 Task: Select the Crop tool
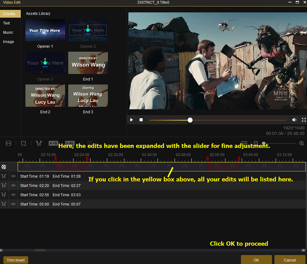24,143
